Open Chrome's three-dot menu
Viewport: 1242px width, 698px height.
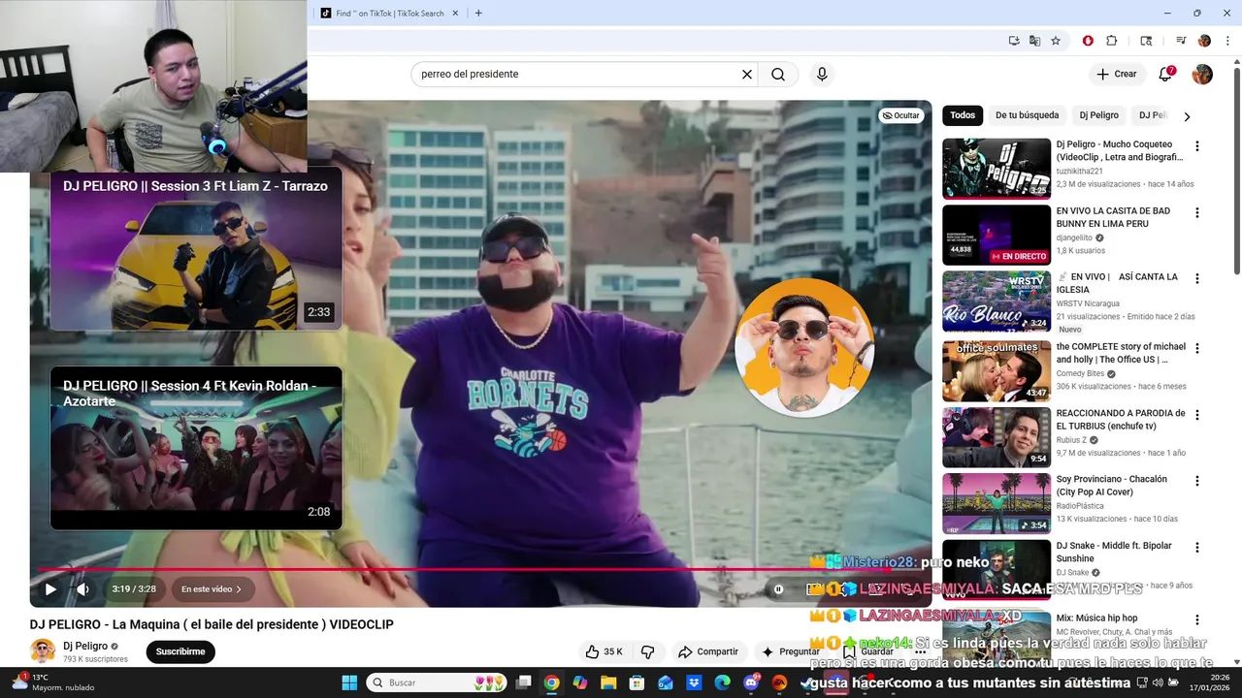pyautogui.click(x=1227, y=41)
